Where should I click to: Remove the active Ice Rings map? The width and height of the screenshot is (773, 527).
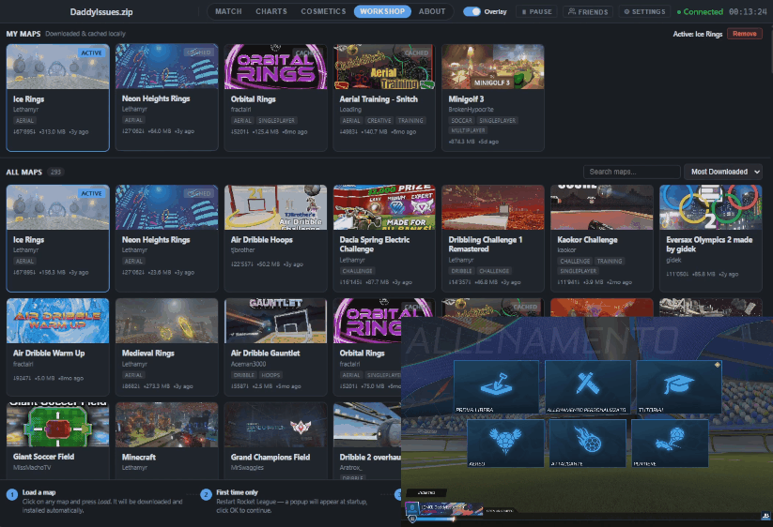point(745,34)
